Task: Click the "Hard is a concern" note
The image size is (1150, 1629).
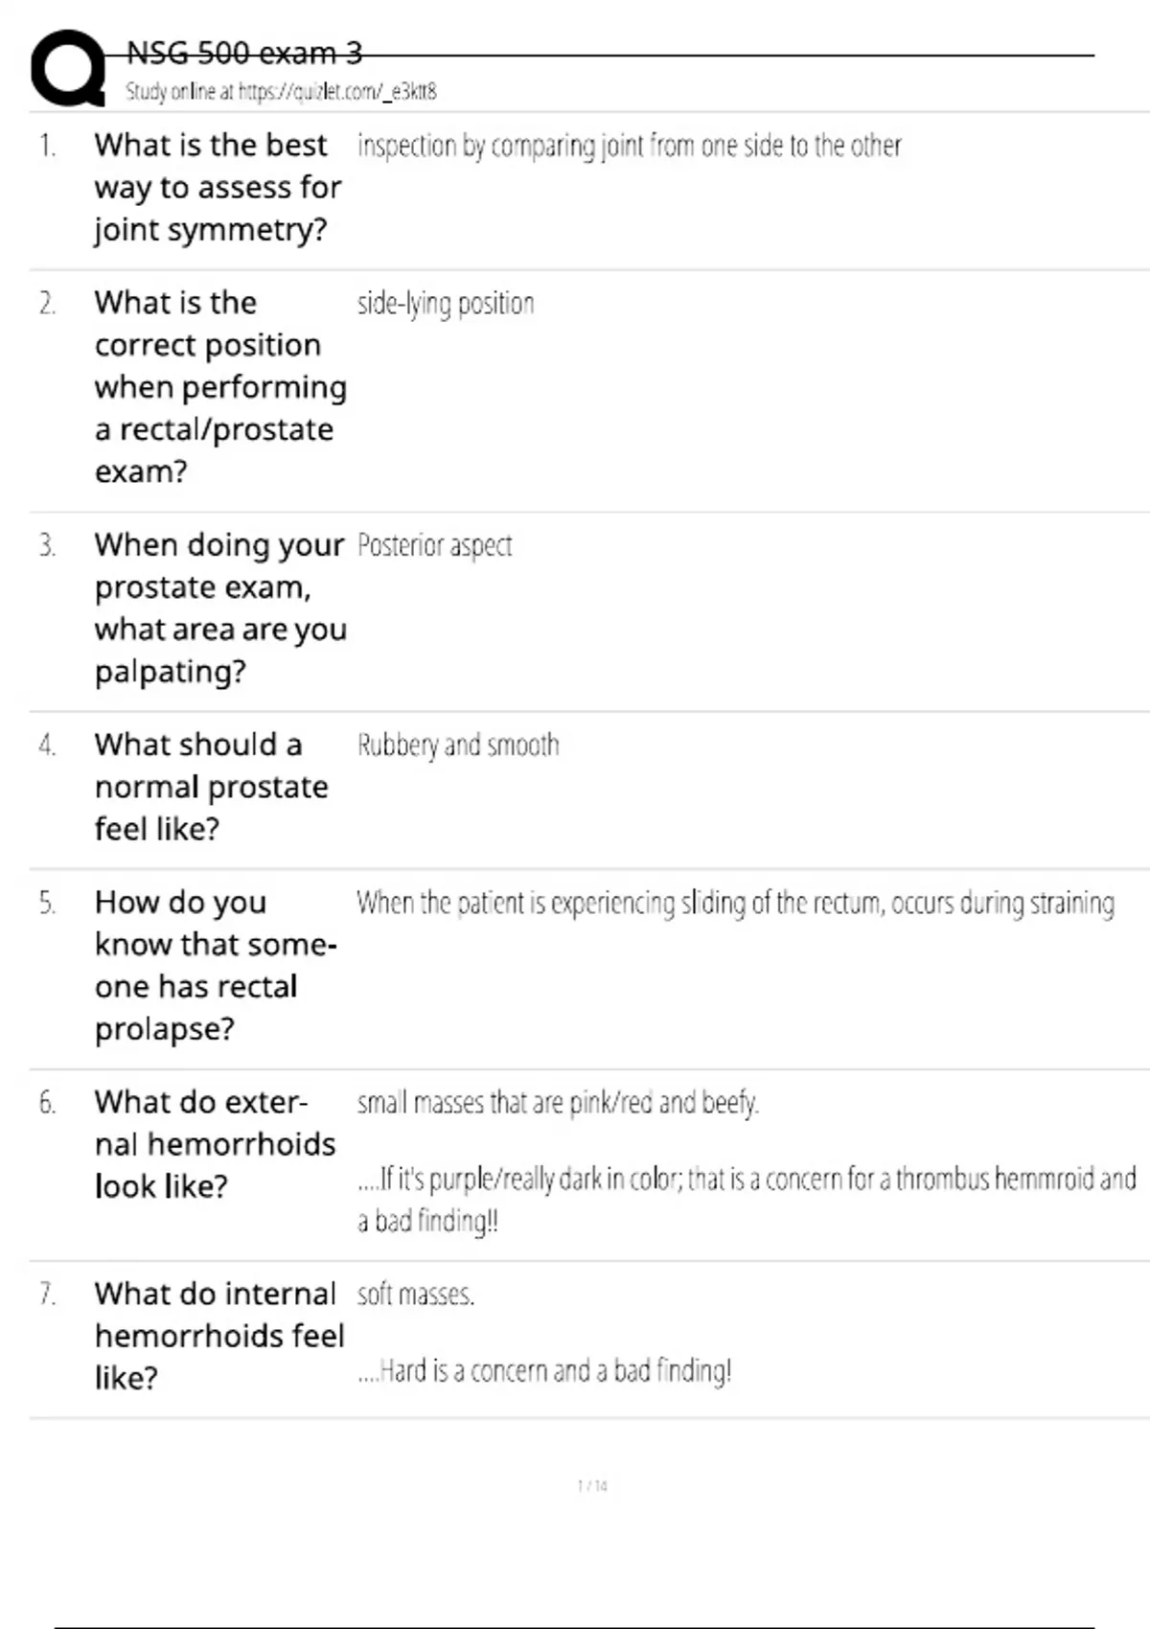Action: [x=544, y=1371]
